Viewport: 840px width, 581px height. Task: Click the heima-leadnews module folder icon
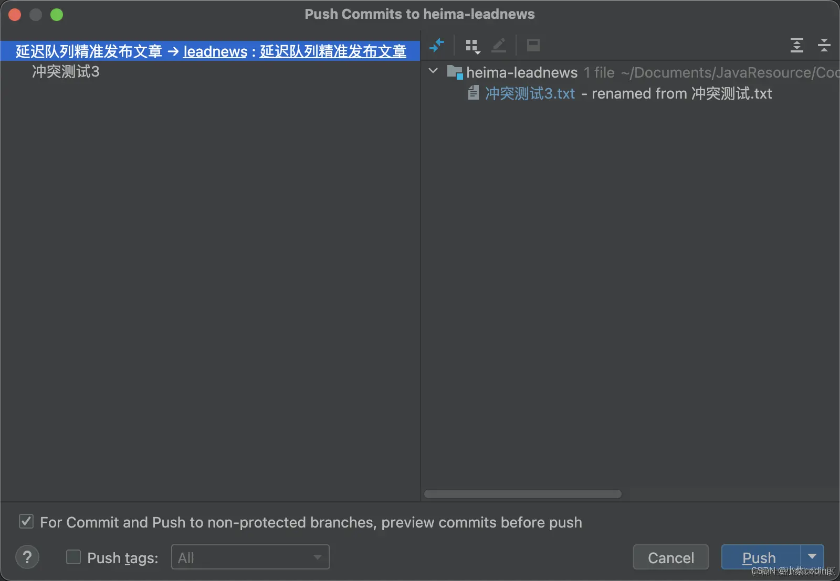[x=454, y=72]
